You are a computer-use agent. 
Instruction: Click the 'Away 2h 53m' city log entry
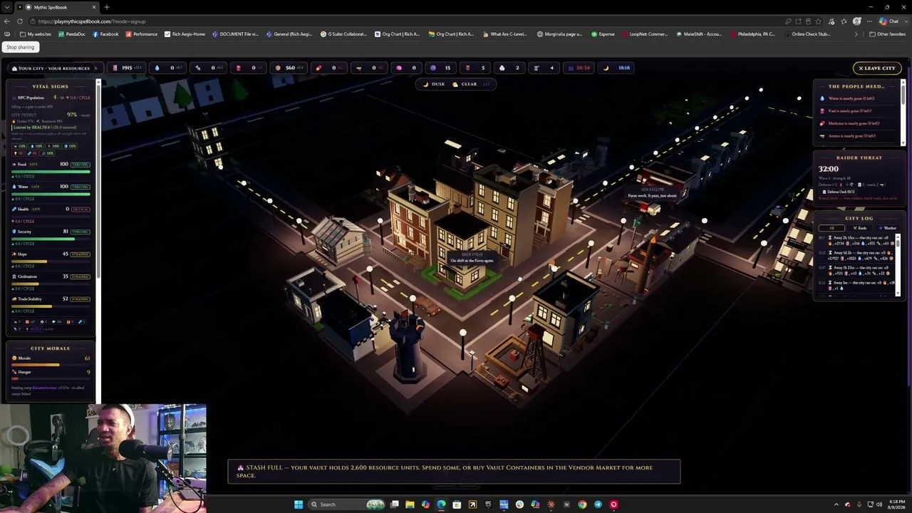[x=857, y=241]
